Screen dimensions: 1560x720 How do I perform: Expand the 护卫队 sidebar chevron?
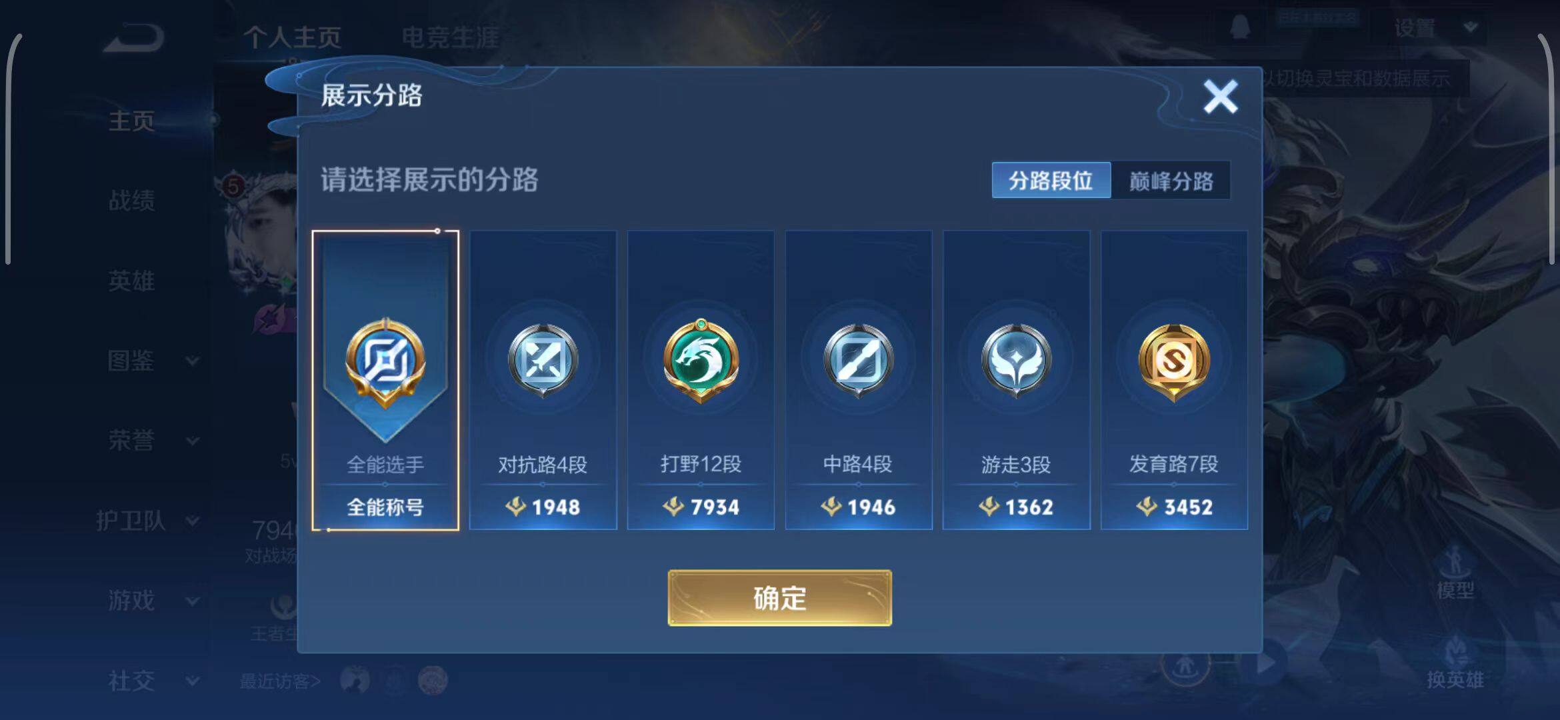(192, 521)
